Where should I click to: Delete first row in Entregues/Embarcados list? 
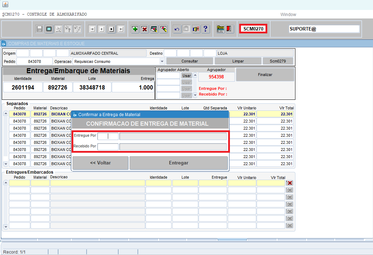pyautogui.click(x=290, y=183)
